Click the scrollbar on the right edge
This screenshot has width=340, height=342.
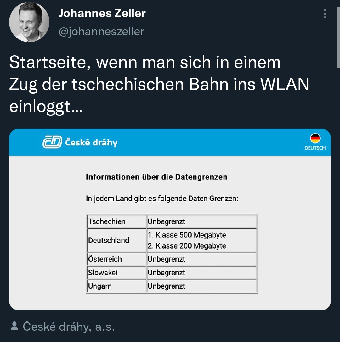[x=338, y=34]
